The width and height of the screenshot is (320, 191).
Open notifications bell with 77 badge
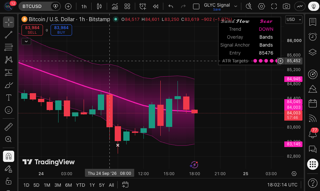pos(313,134)
